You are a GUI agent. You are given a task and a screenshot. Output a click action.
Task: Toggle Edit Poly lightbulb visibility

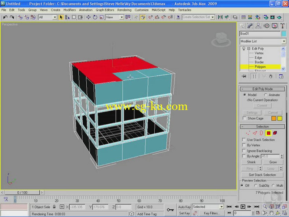(243, 48)
